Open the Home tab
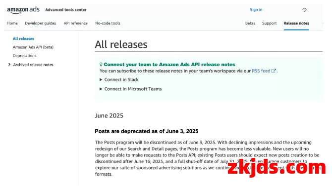 pos(12,23)
